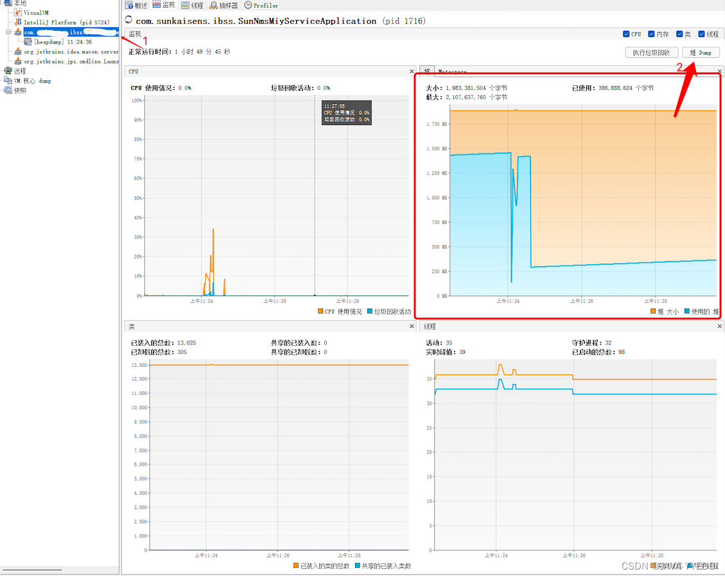
Task: Click the horizontal scrollbar below the sidebar
Action: [32, 569]
